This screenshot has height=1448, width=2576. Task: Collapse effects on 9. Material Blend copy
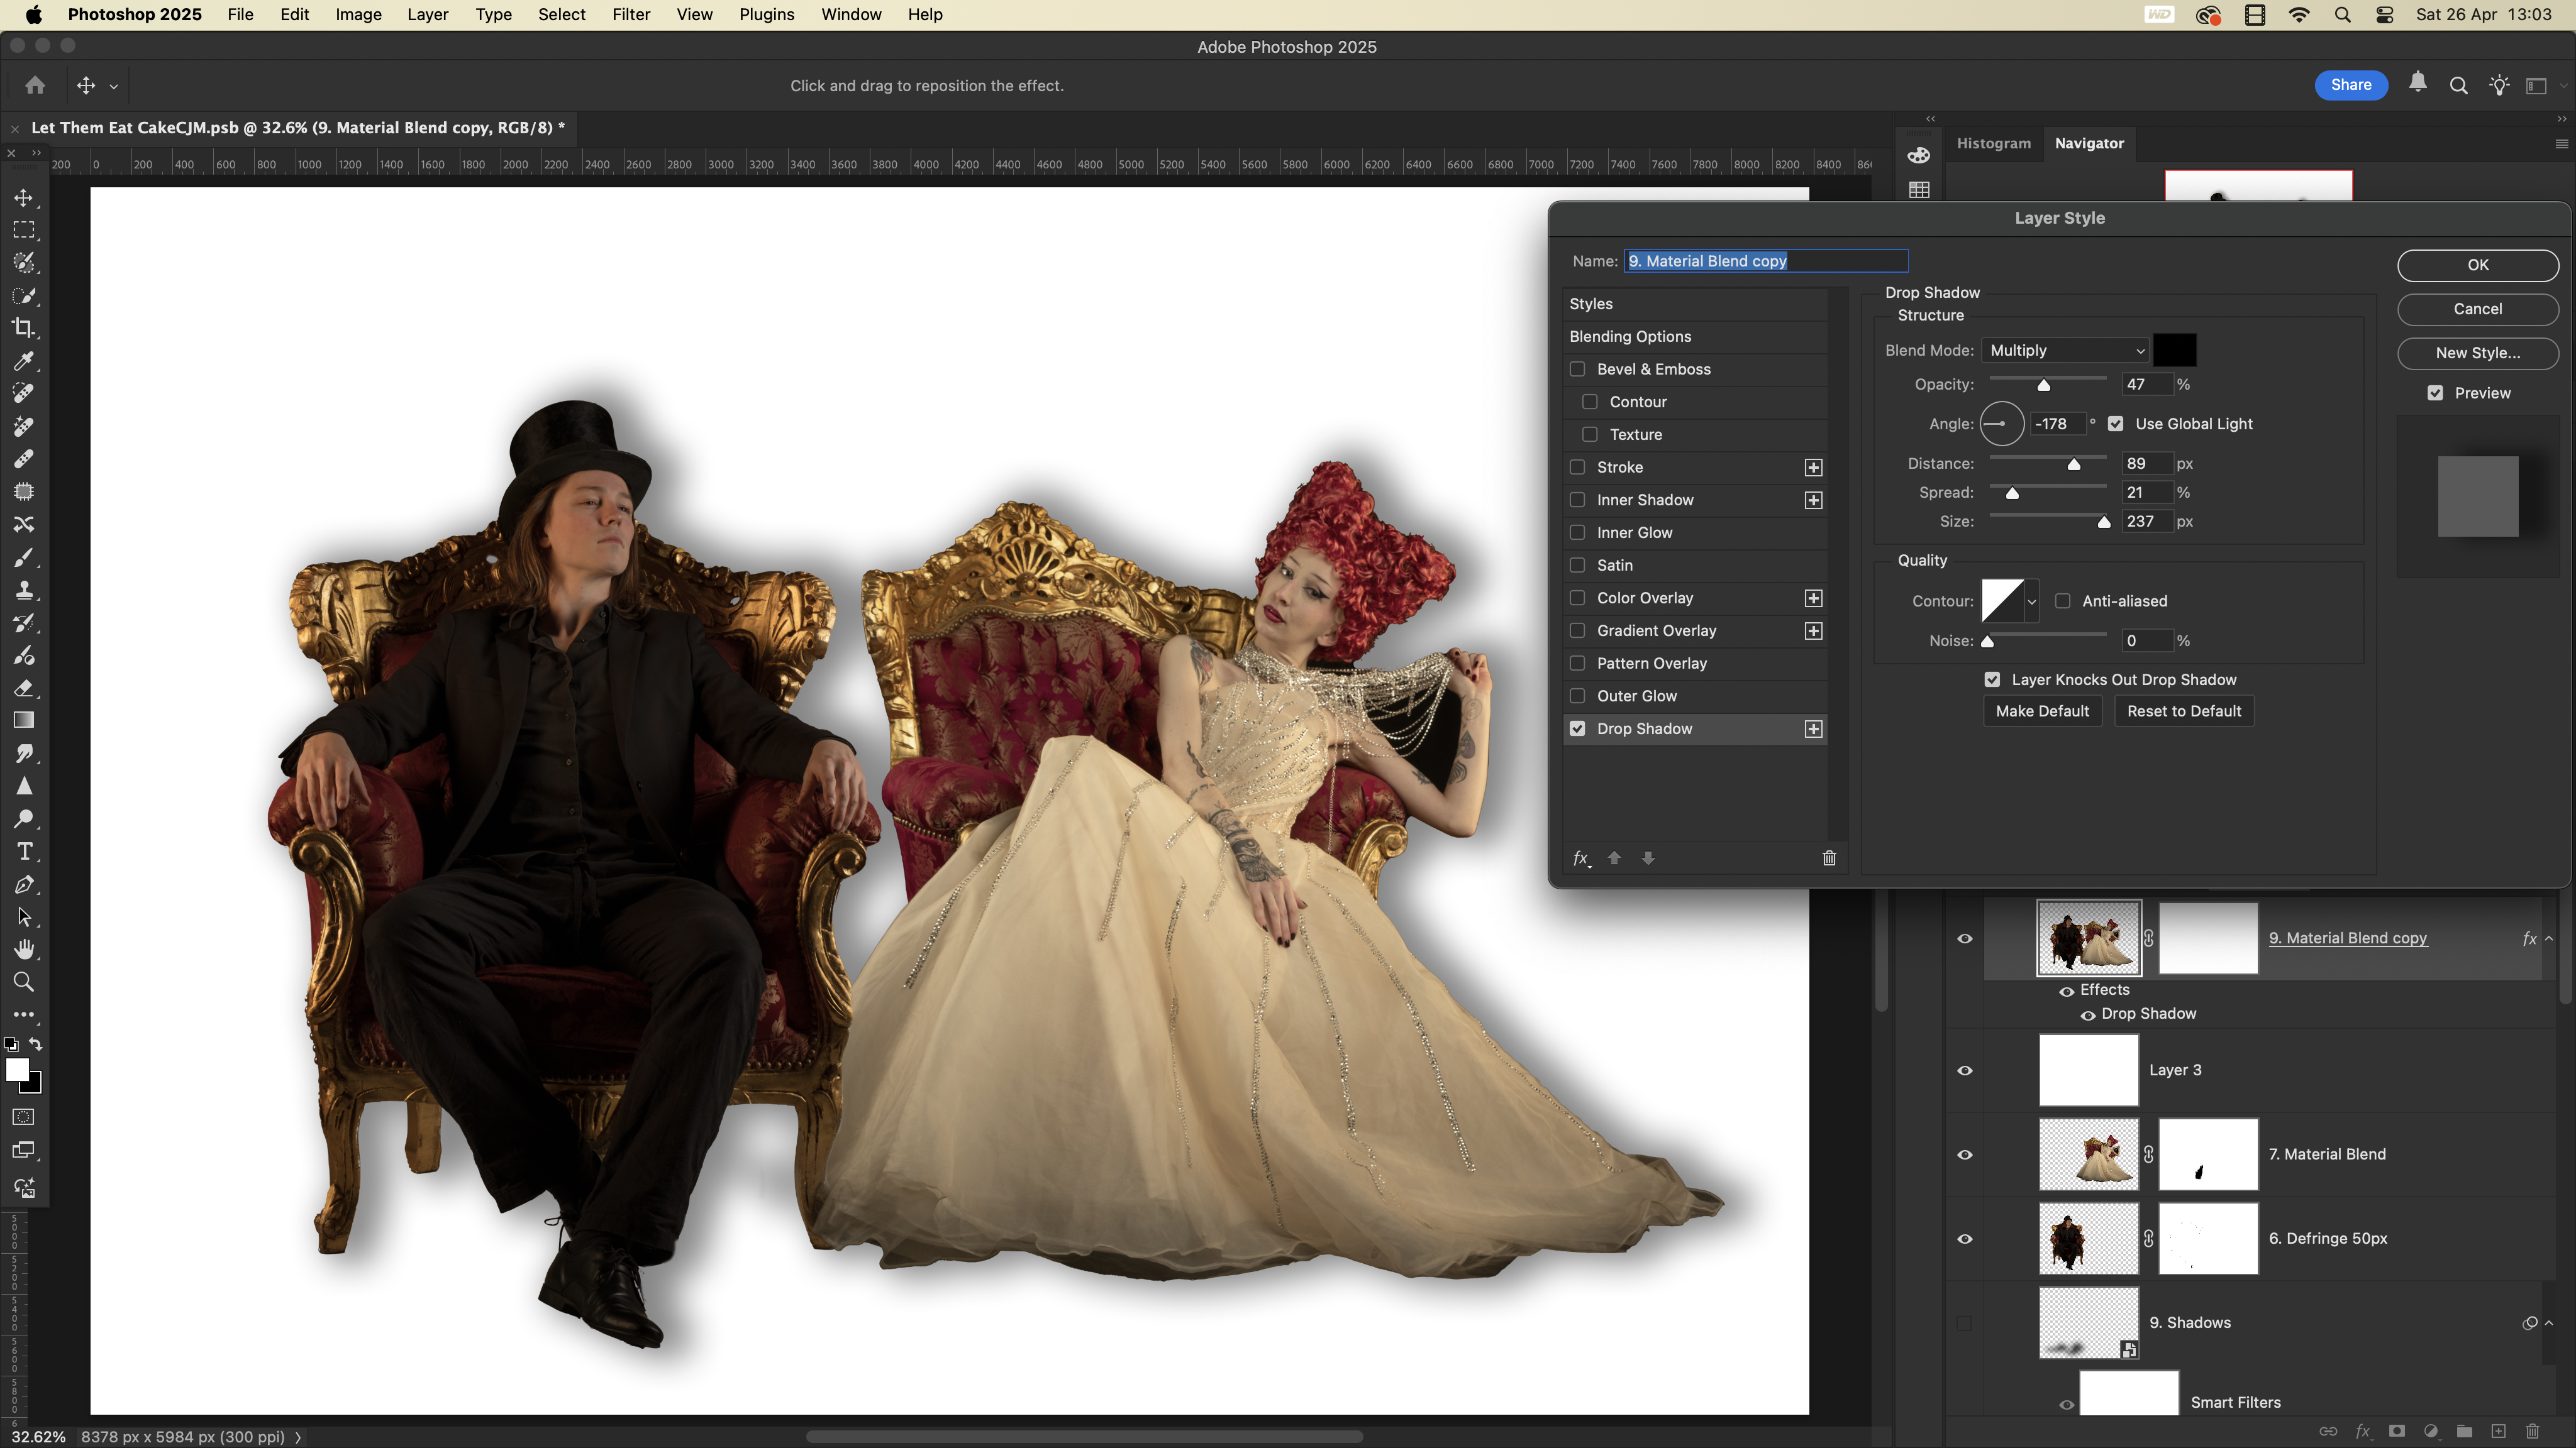[x=2549, y=938]
